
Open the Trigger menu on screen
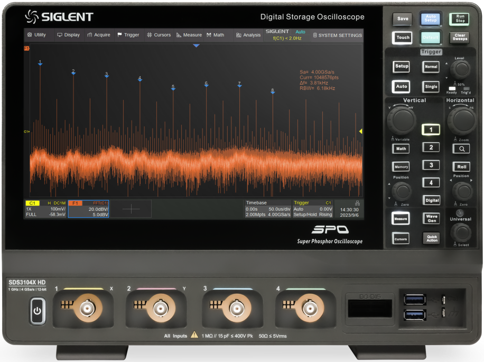click(128, 35)
